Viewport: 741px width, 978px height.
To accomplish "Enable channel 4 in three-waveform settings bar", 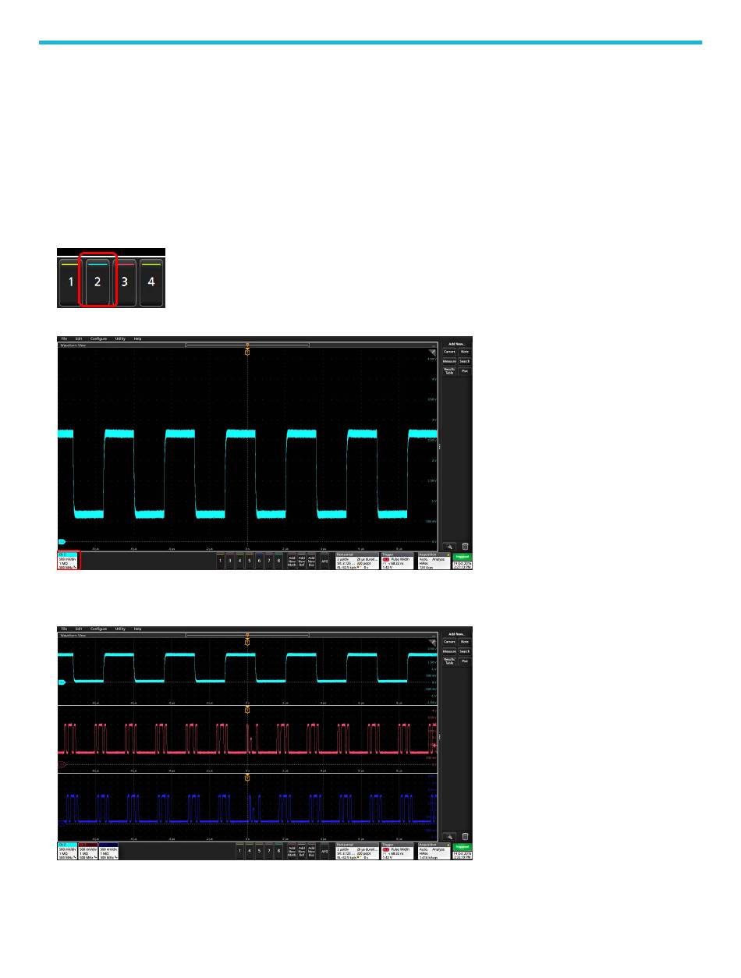I will pos(250,851).
